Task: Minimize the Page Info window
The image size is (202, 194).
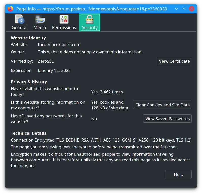Action: pos(176,9)
